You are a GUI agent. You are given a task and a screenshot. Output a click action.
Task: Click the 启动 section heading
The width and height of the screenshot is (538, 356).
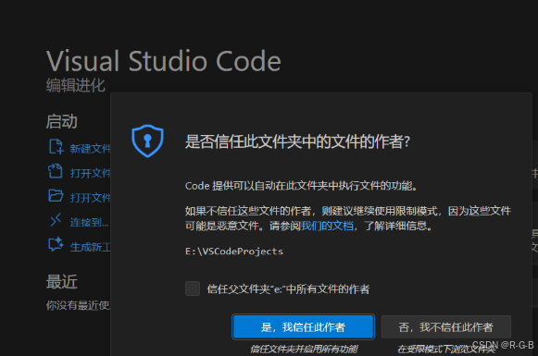[x=62, y=122]
